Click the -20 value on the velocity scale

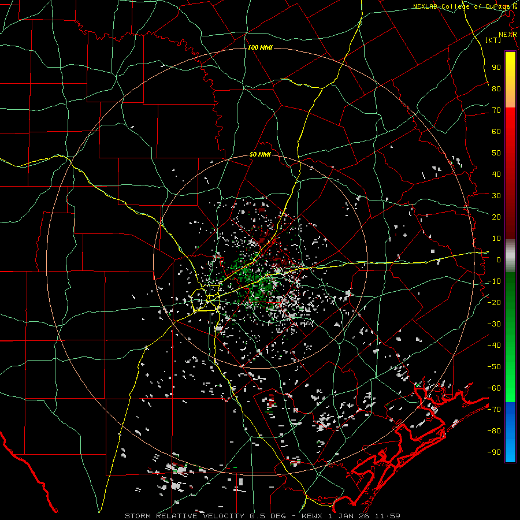click(494, 302)
